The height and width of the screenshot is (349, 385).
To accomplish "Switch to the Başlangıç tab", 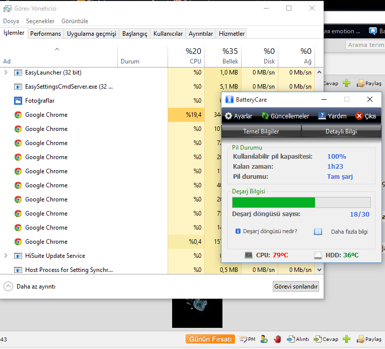I will coord(135,34).
